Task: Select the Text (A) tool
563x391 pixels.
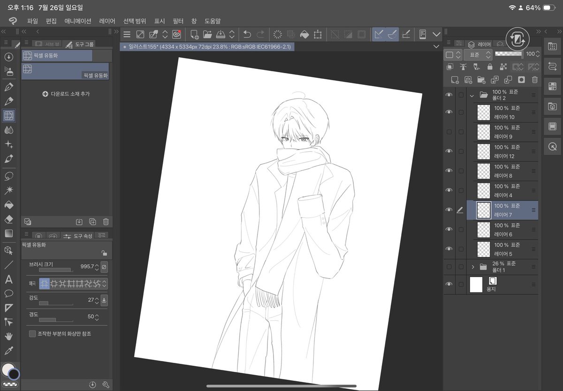Action: pos(8,279)
